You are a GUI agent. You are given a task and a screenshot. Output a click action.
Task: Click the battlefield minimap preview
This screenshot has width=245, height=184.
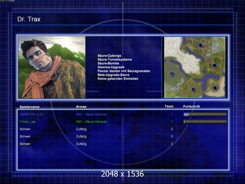[x=194, y=67]
